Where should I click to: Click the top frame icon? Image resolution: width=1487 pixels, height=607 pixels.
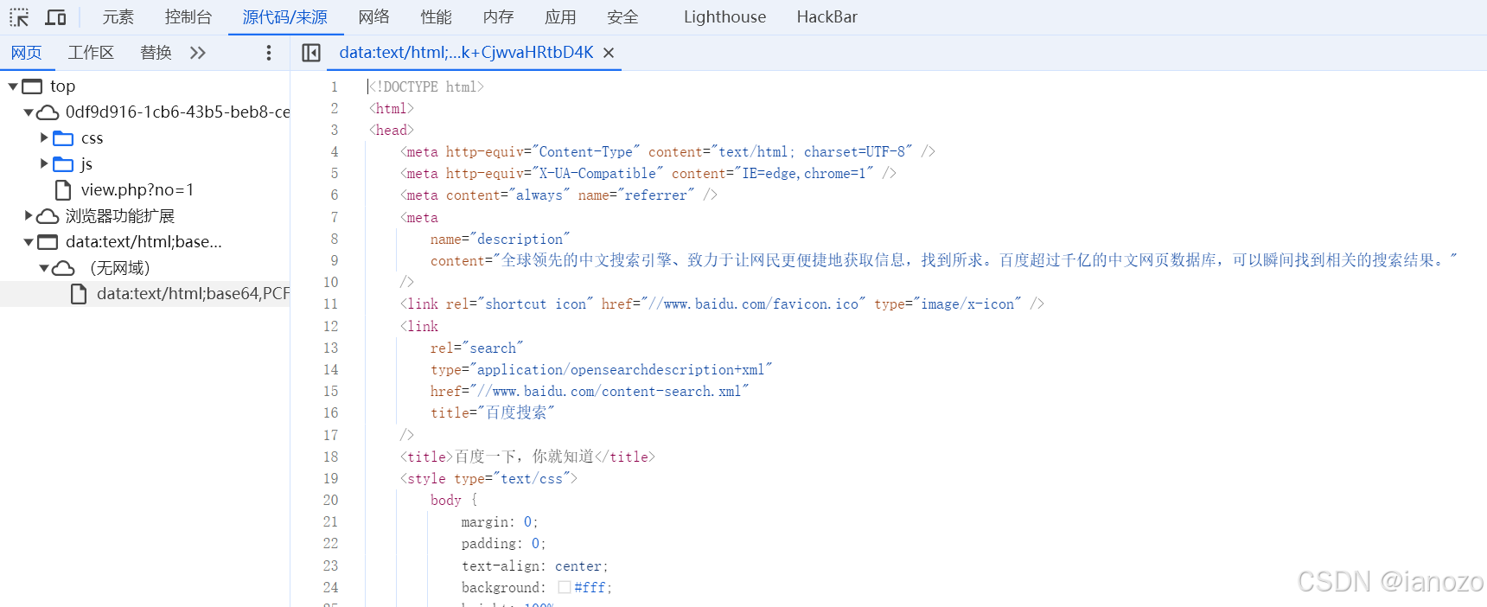[32, 86]
